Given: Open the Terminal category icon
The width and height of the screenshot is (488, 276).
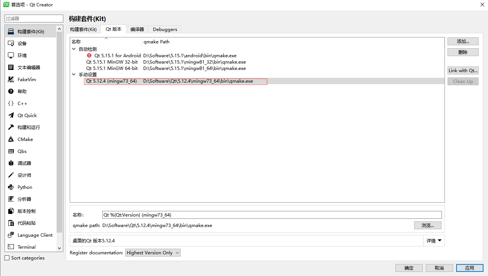Looking at the screenshot, I should 11,247.
